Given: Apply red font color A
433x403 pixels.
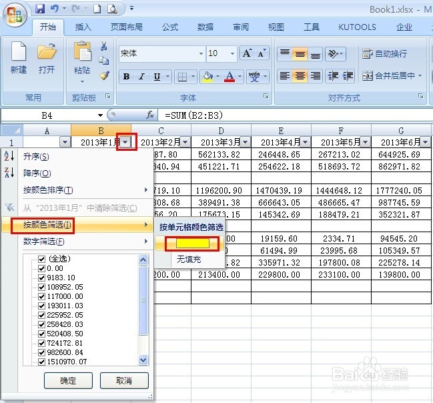Looking at the screenshot, I should [x=230, y=77].
